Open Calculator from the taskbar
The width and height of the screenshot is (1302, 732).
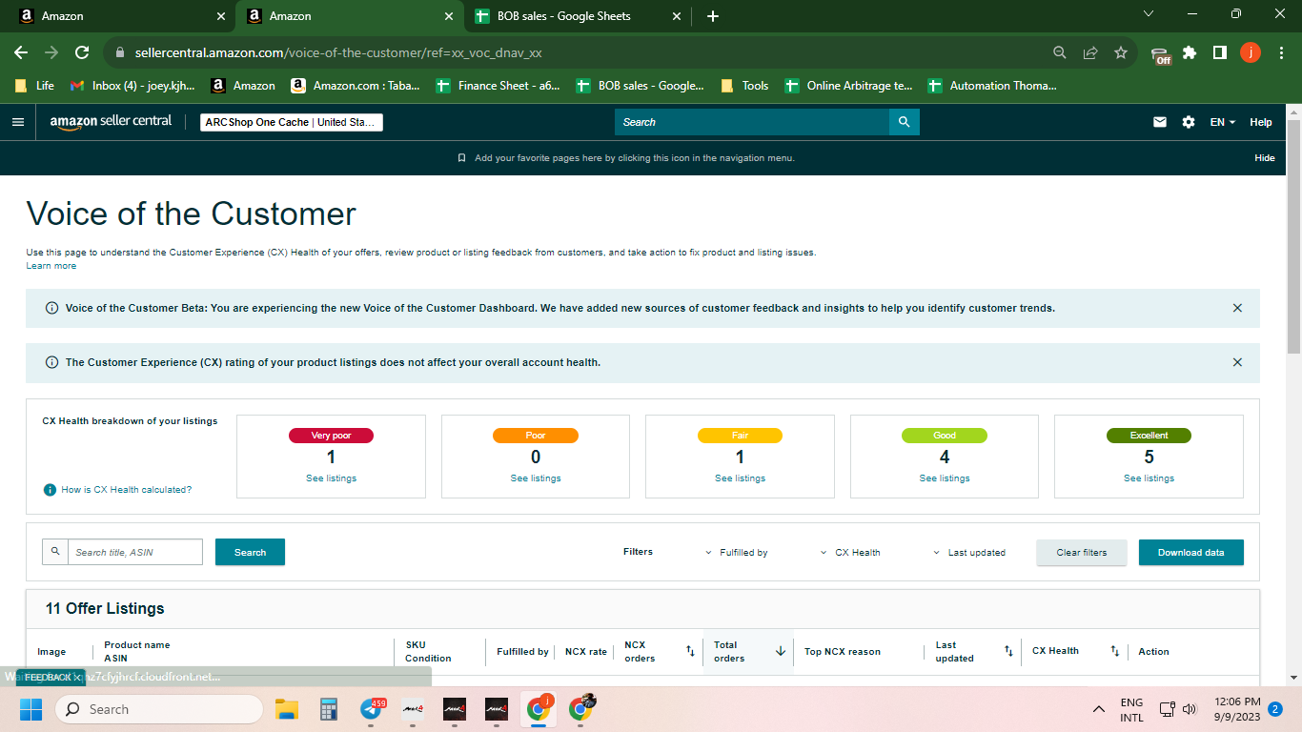[329, 709]
